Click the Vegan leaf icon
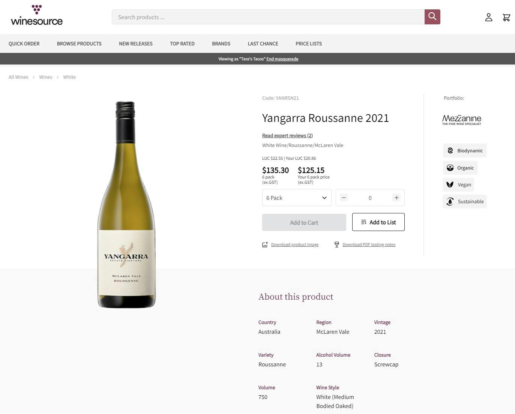Screen dimensions: 515x414 [x=450, y=184]
